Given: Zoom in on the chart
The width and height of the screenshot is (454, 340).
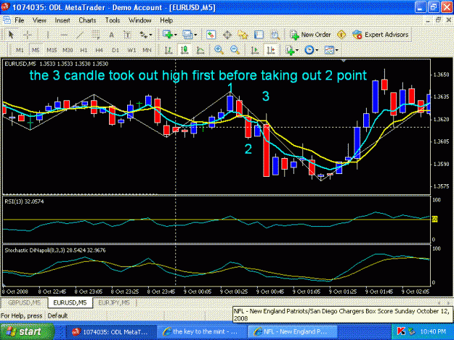Looking at the screenshot, I should click(219, 50).
